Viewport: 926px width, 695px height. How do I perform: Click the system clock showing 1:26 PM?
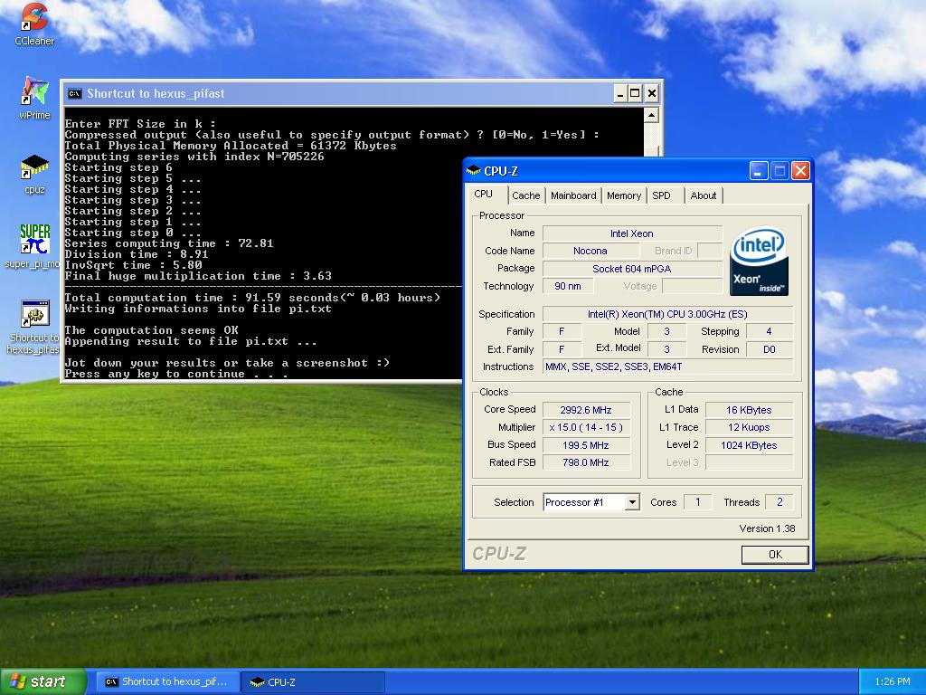point(893,681)
